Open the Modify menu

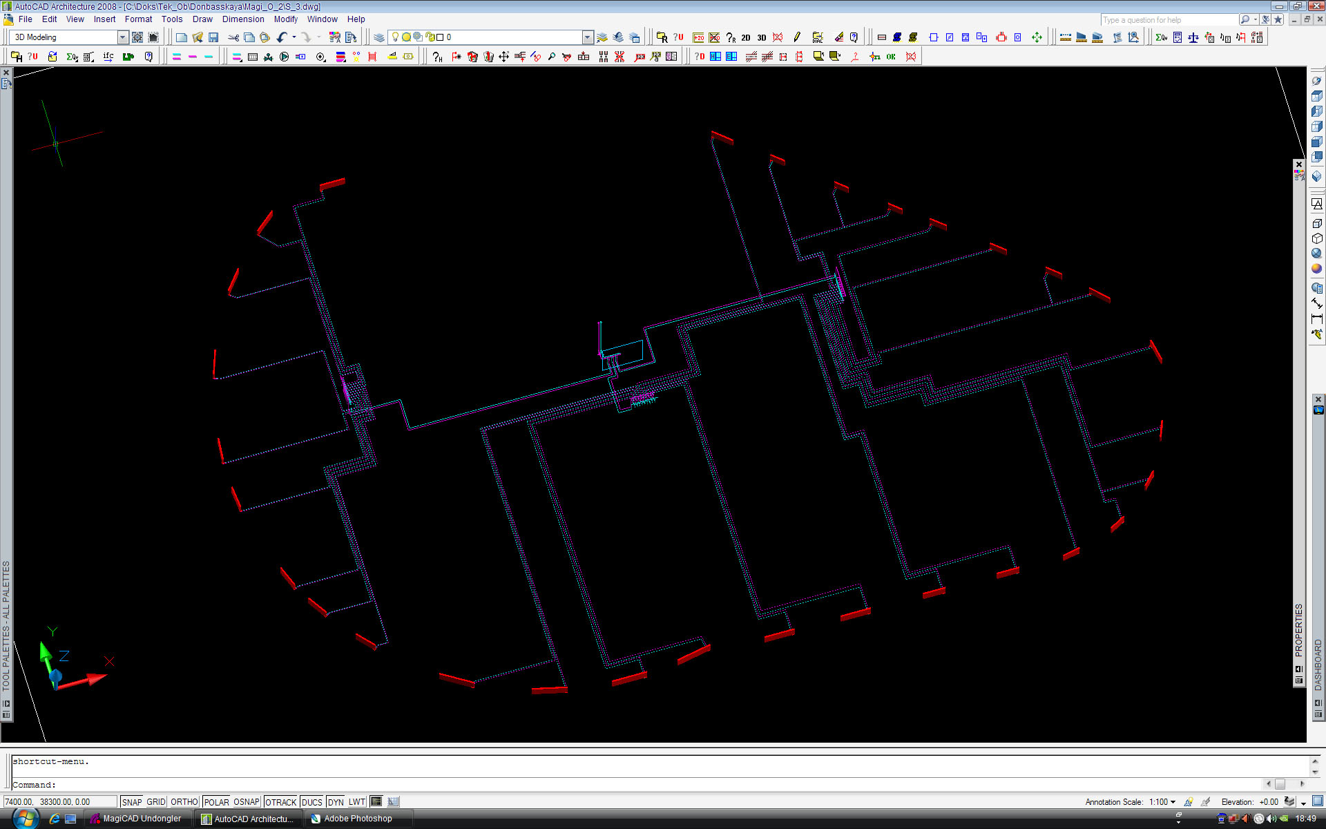[x=285, y=19]
